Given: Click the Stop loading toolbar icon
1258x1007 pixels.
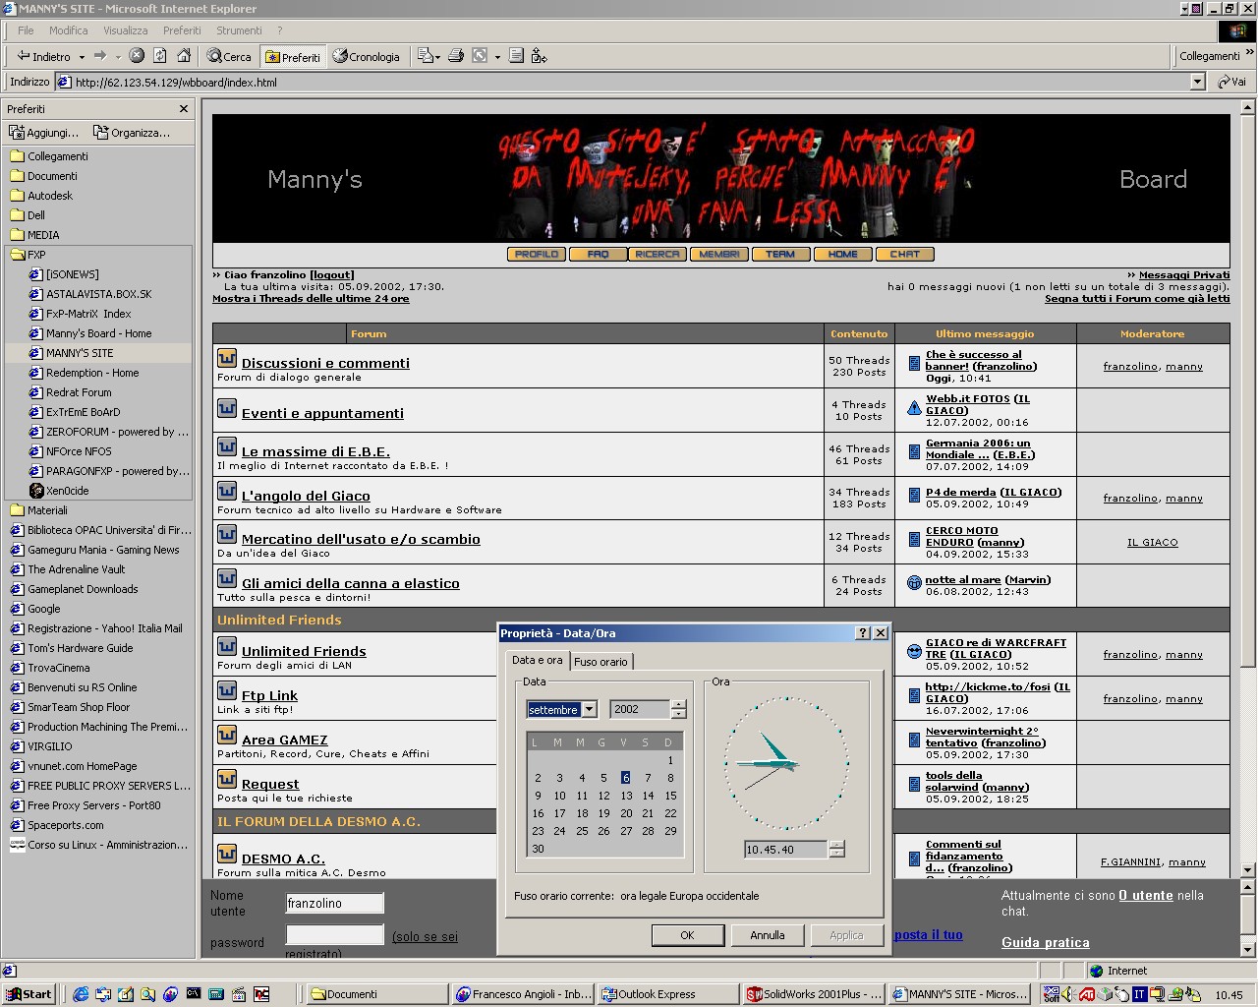Looking at the screenshot, I should pos(137,56).
